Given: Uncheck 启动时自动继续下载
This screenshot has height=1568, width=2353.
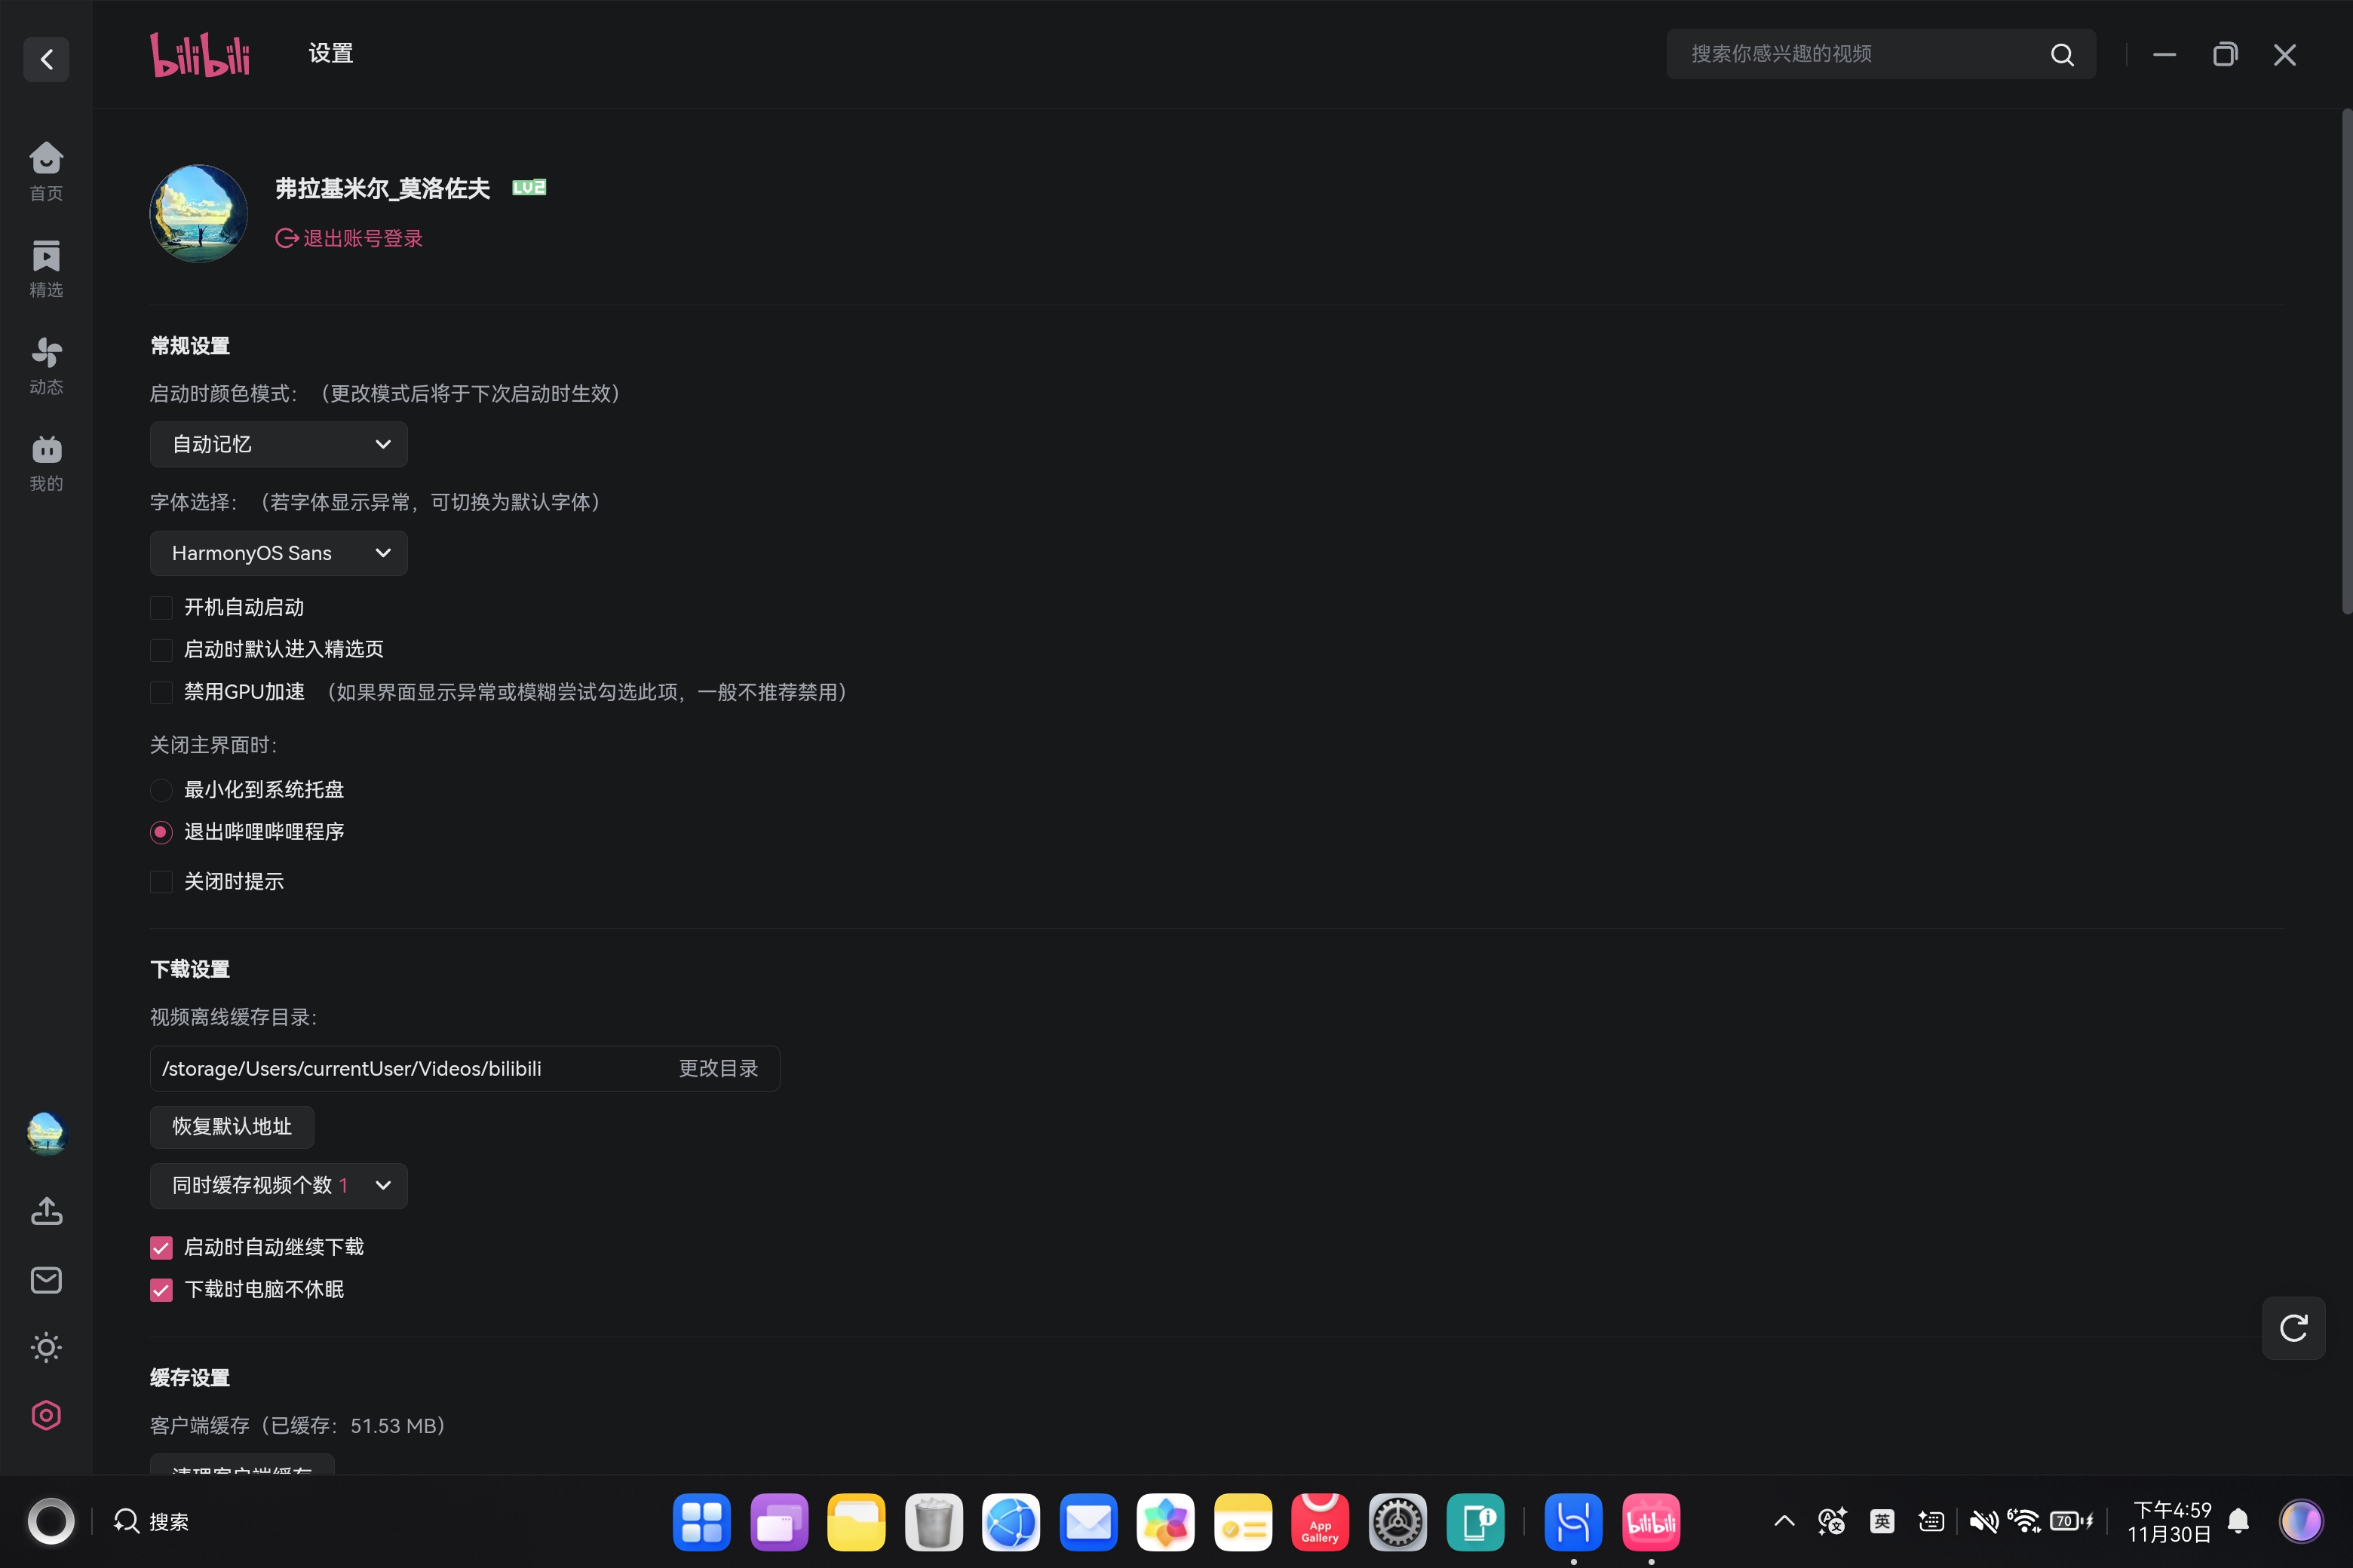Looking at the screenshot, I should click(x=161, y=1247).
